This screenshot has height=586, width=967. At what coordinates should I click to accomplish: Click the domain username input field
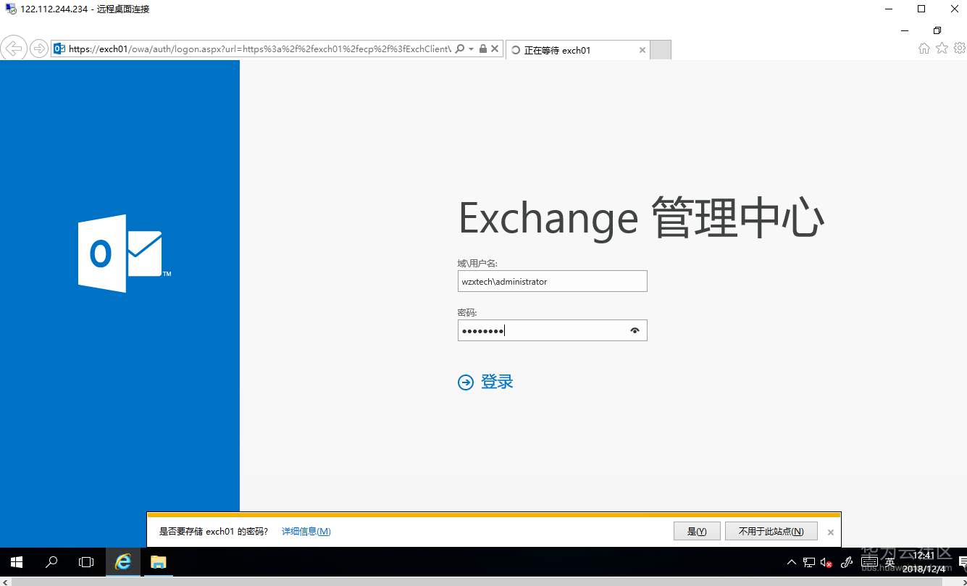(552, 281)
